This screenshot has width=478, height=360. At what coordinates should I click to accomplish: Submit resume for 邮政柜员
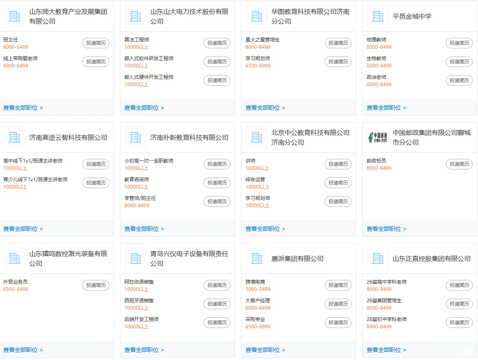point(459,164)
